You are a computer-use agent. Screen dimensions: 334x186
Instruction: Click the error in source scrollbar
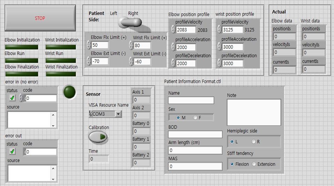tap(53, 120)
